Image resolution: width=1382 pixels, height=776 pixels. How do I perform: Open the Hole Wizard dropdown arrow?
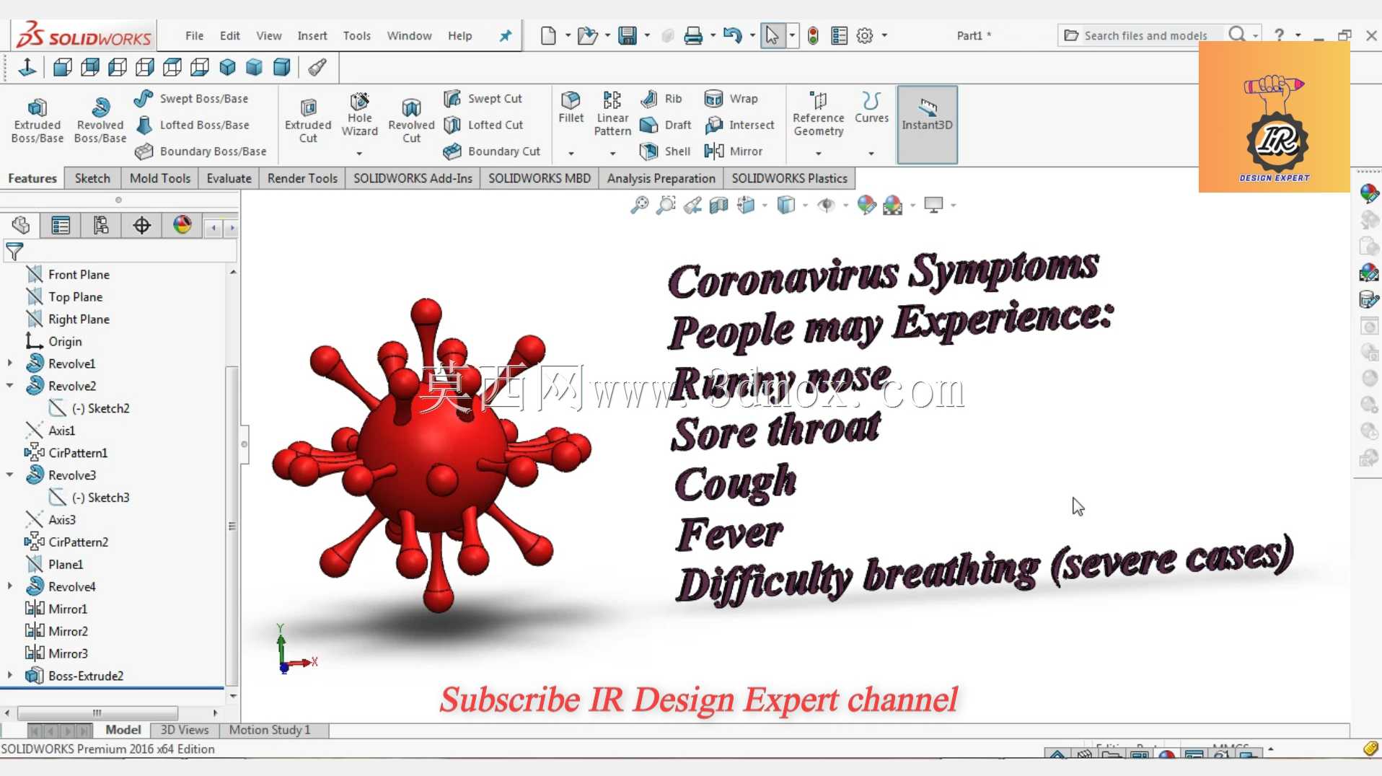click(359, 153)
